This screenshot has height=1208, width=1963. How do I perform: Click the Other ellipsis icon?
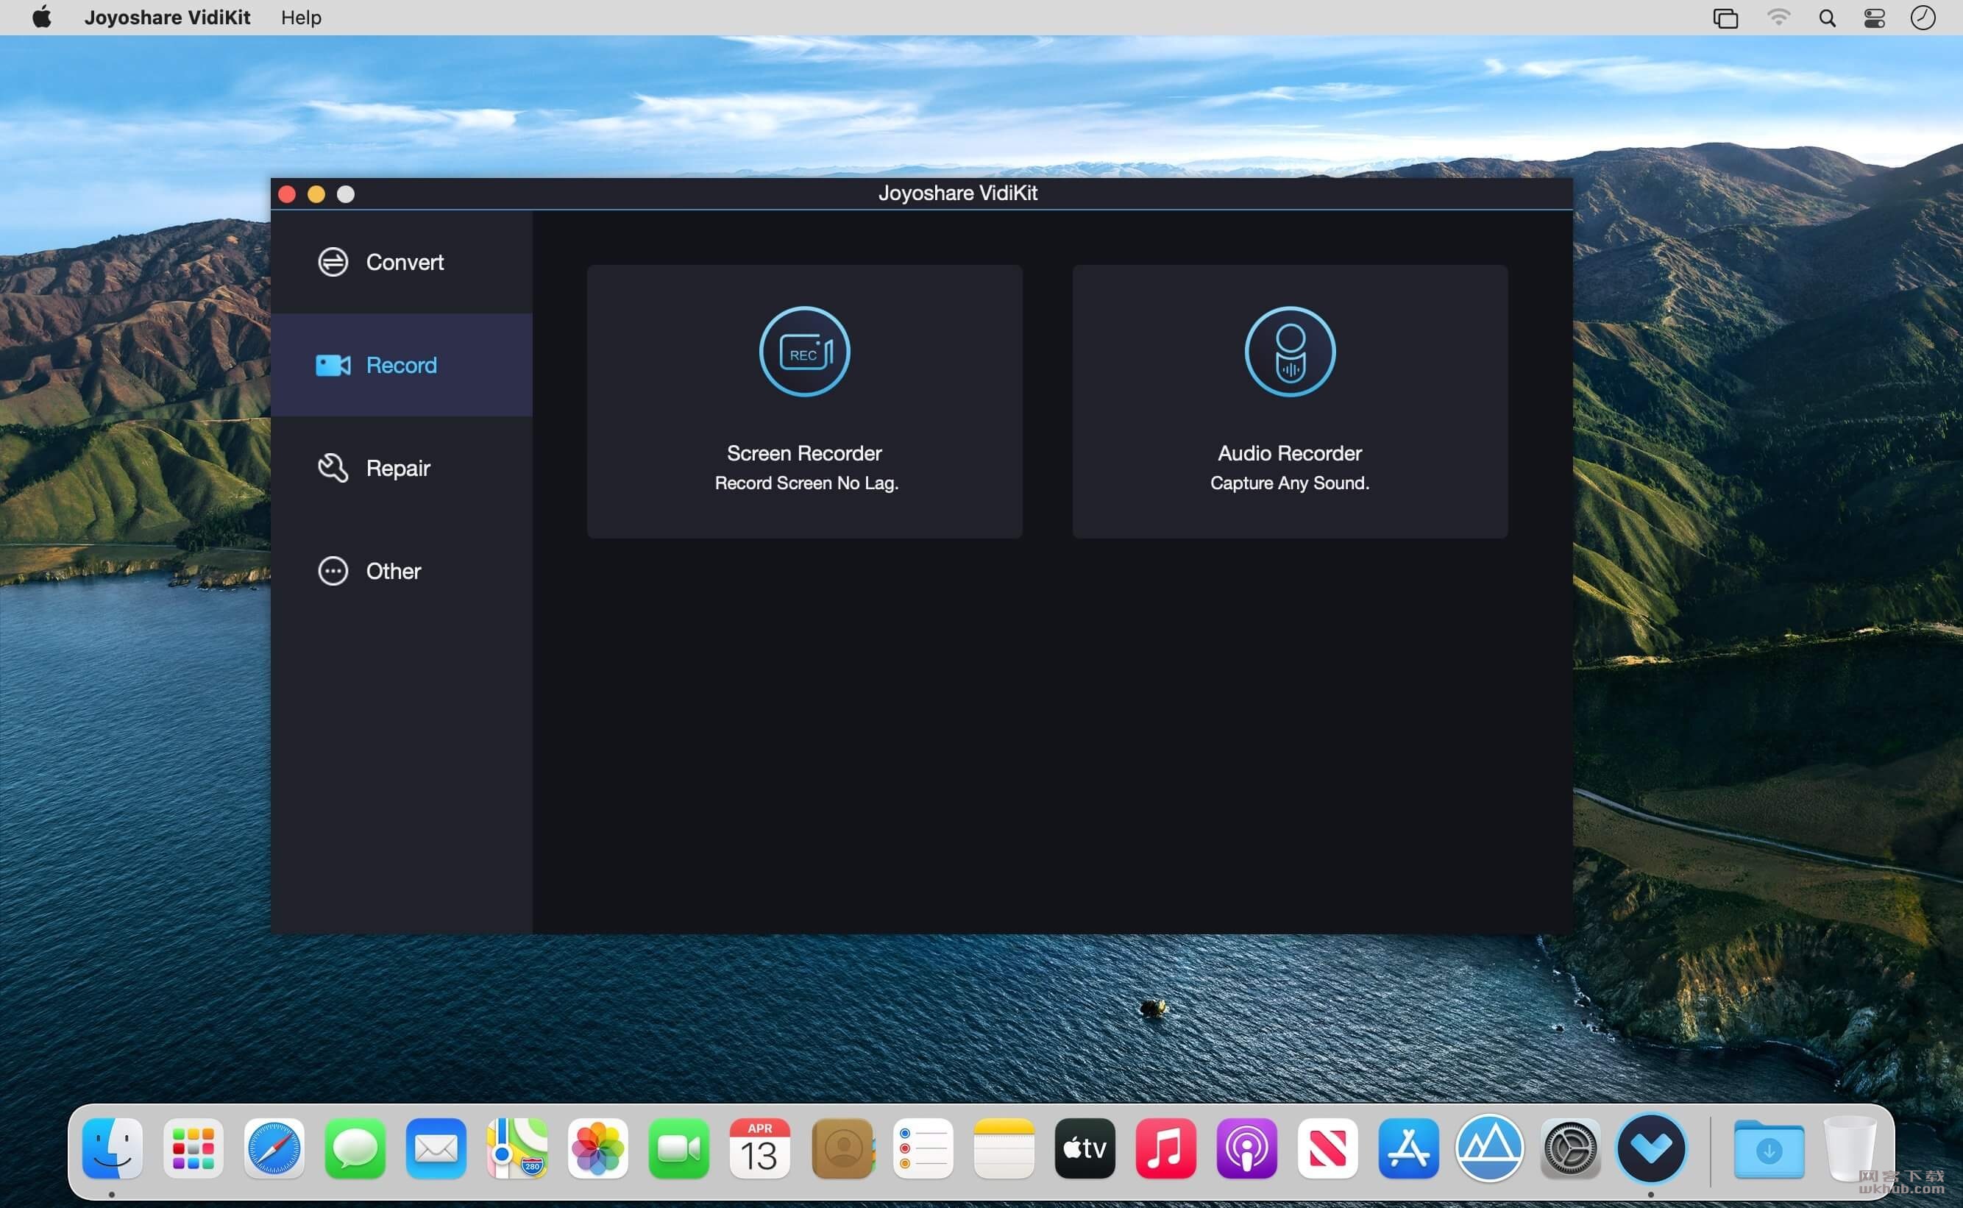click(x=333, y=571)
